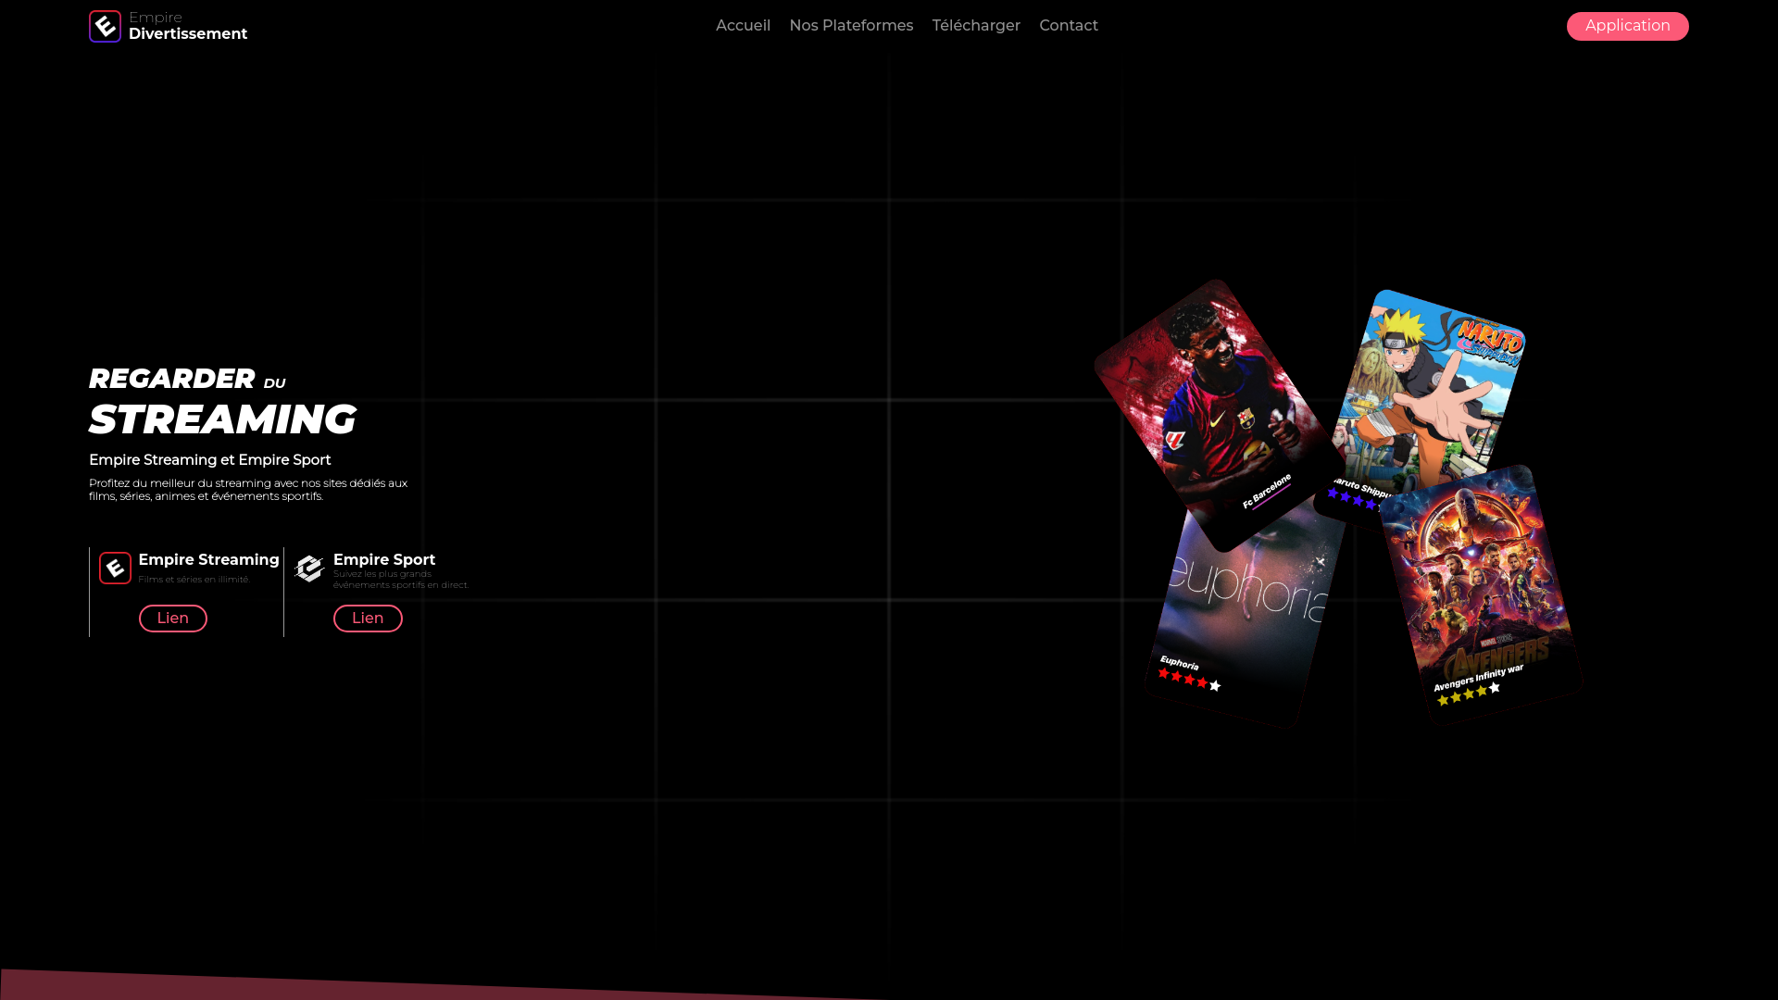Click the Avengers Infinity war star rating
Image resolution: width=1778 pixels, height=1000 pixels.
pos(1469,694)
